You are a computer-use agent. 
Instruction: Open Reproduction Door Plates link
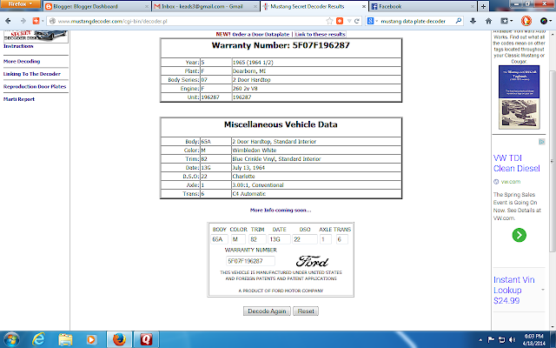point(35,87)
